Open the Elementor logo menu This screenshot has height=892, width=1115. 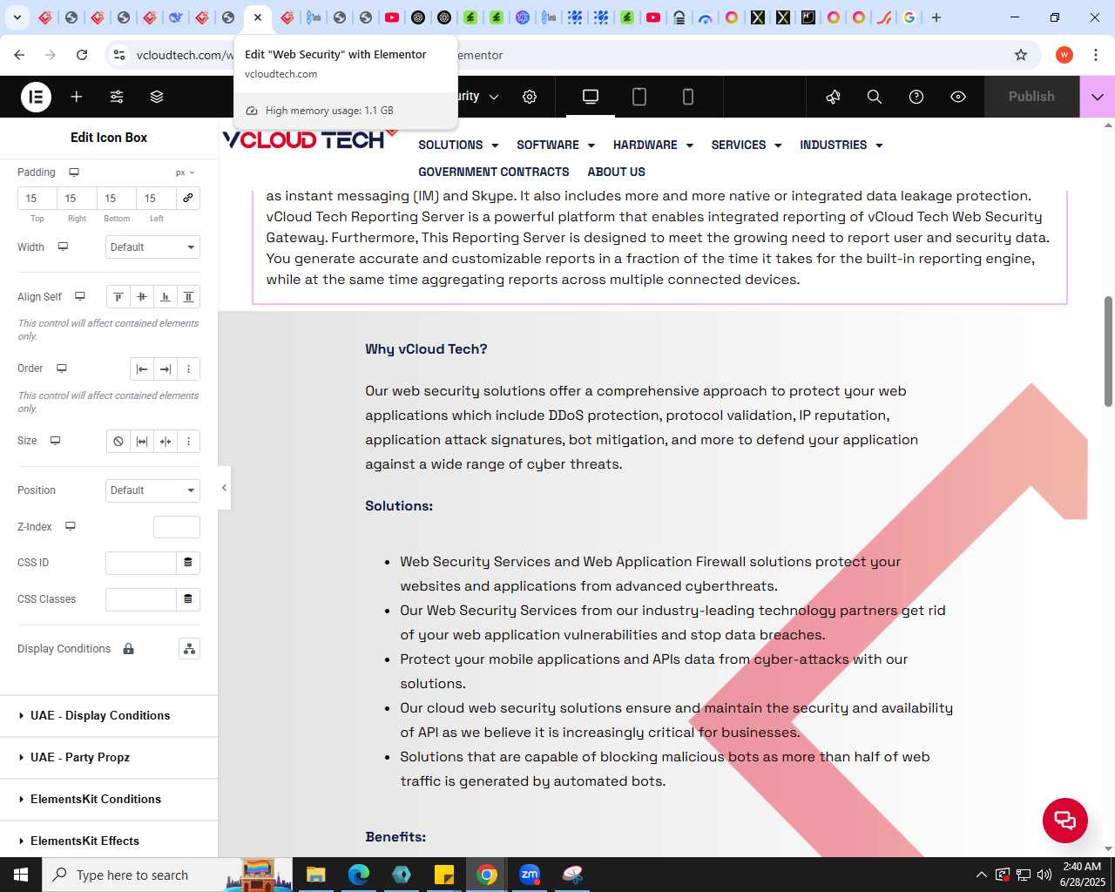click(37, 97)
